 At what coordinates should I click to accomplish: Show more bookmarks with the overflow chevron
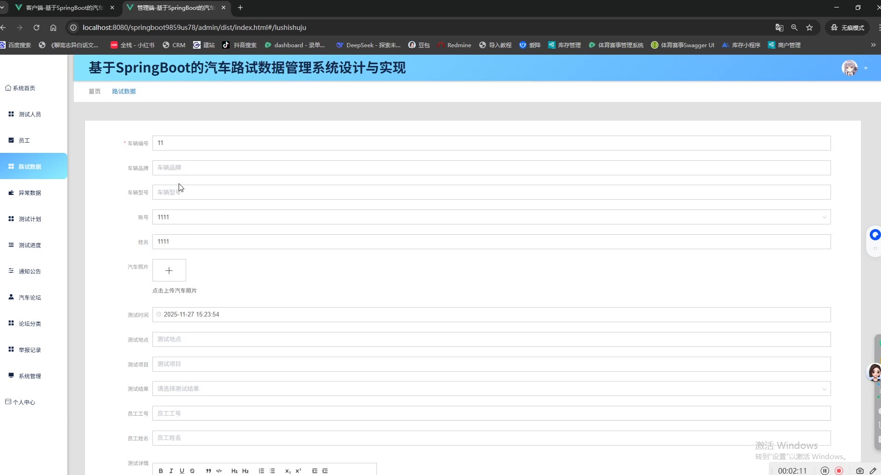pyautogui.click(x=873, y=45)
